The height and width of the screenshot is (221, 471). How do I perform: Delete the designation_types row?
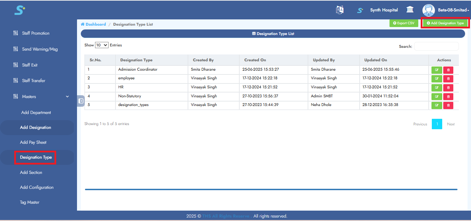pyautogui.click(x=448, y=105)
